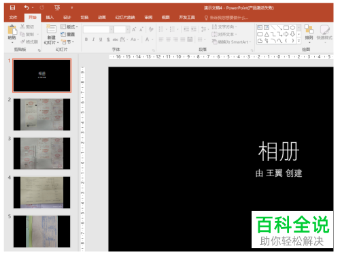Toggle Align Left paragraph
Screen dimensions: 340x255
tap(161, 39)
